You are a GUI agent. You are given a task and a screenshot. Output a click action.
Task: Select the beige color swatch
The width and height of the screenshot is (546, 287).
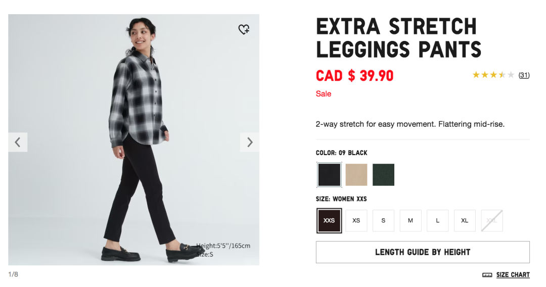click(356, 175)
